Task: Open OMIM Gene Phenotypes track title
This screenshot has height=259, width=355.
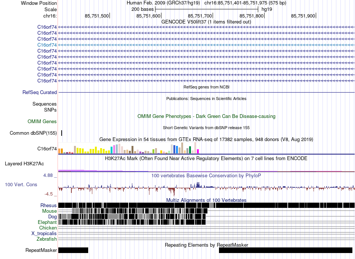Action: (207, 116)
